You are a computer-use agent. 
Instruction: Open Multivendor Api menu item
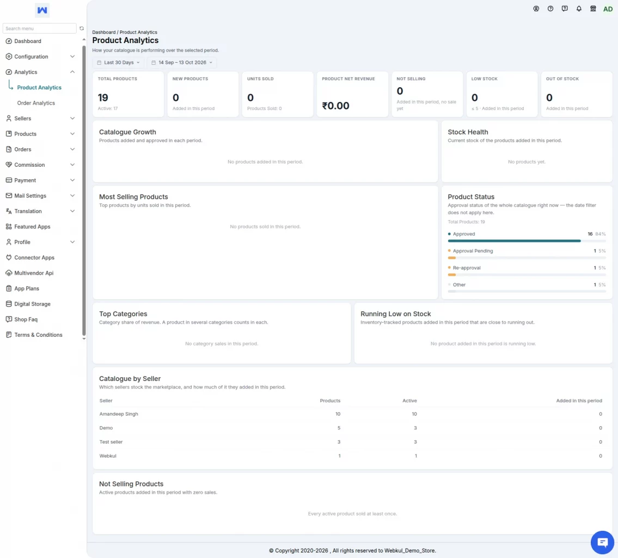point(34,273)
